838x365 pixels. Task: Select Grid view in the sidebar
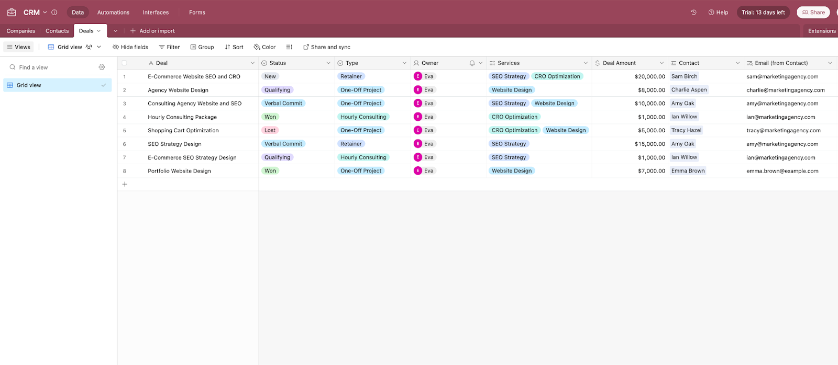(58, 85)
